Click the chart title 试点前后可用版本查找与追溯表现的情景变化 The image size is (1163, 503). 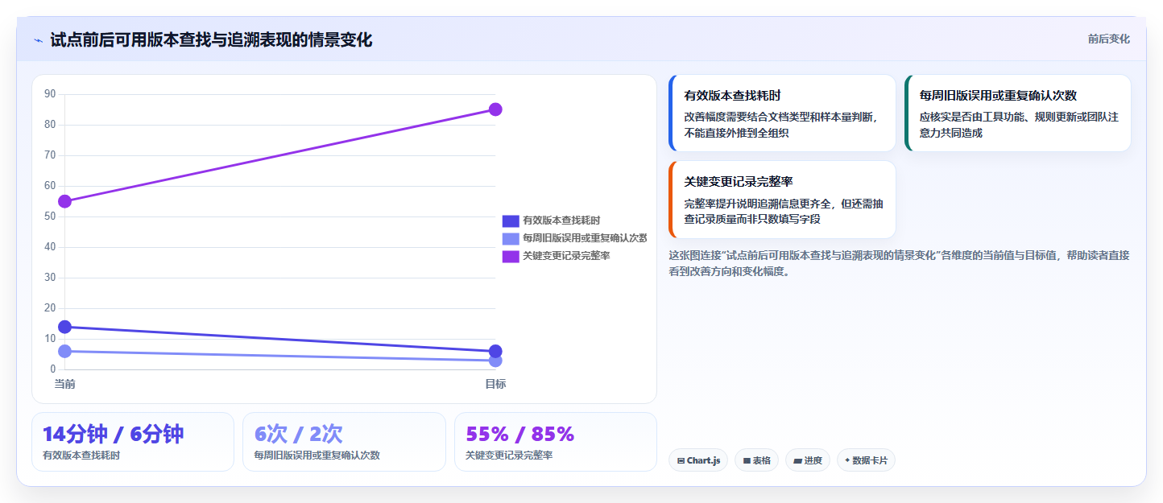coord(211,40)
